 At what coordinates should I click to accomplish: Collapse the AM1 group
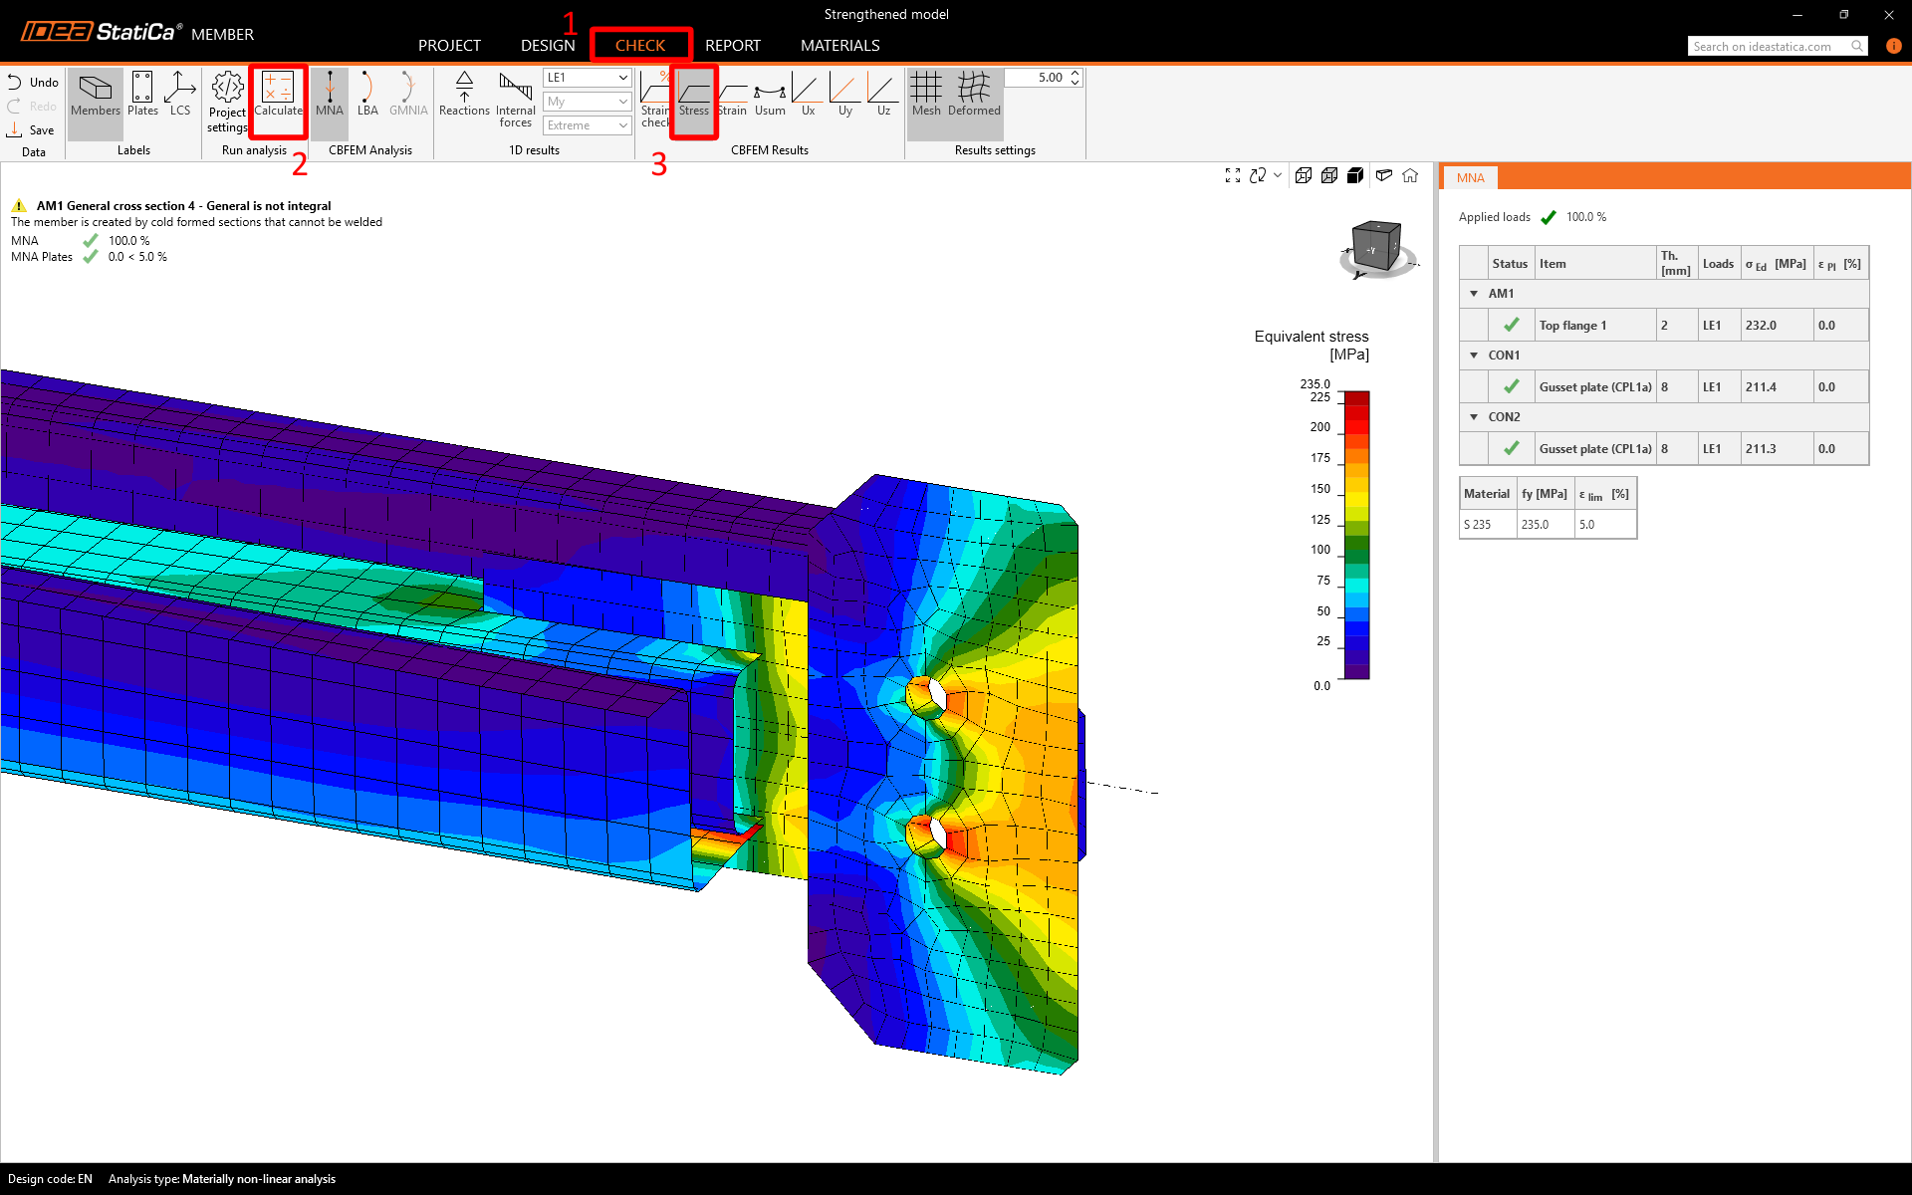click(1474, 294)
